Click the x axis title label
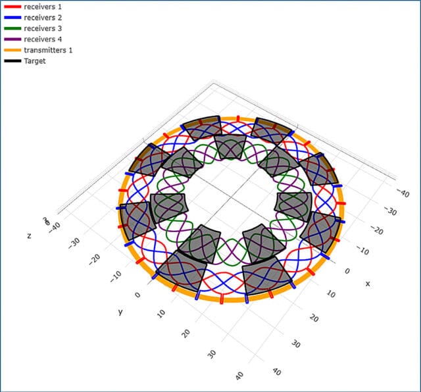The image size is (421, 392). point(367,284)
